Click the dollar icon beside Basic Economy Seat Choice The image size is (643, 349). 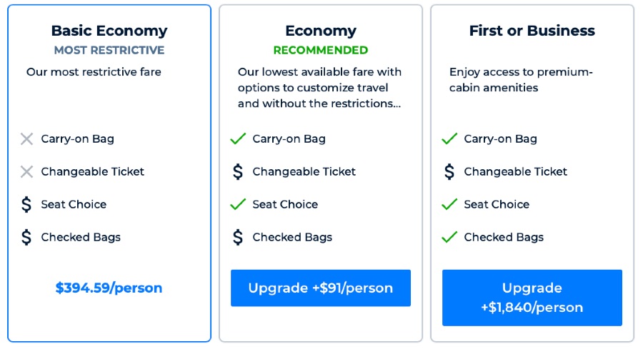coord(26,205)
